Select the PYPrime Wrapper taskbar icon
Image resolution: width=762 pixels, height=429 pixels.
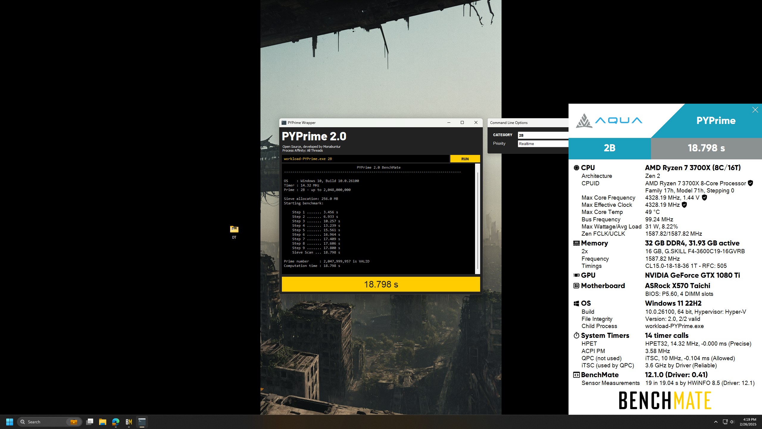tap(142, 422)
